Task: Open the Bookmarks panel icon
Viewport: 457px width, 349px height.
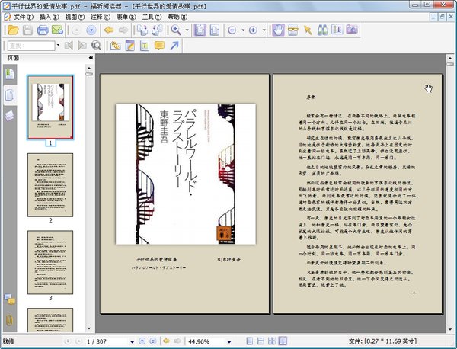Action: (9, 74)
